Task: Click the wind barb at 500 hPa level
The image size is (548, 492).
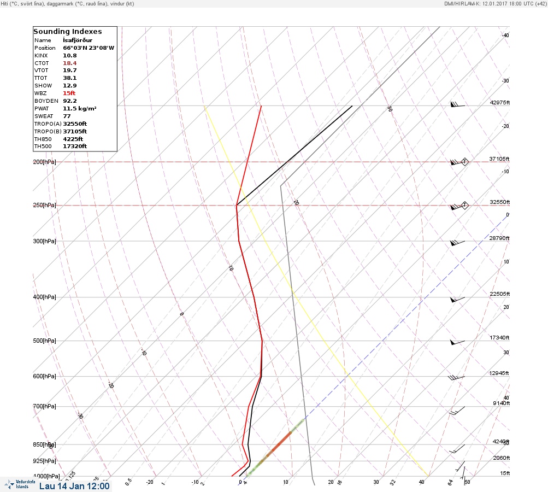Action: [457, 342]
